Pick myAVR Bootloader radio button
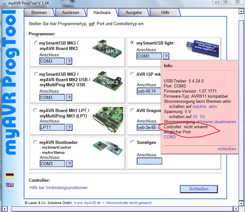The width and height of the screenshot is (245, 212). click(35, 142)
